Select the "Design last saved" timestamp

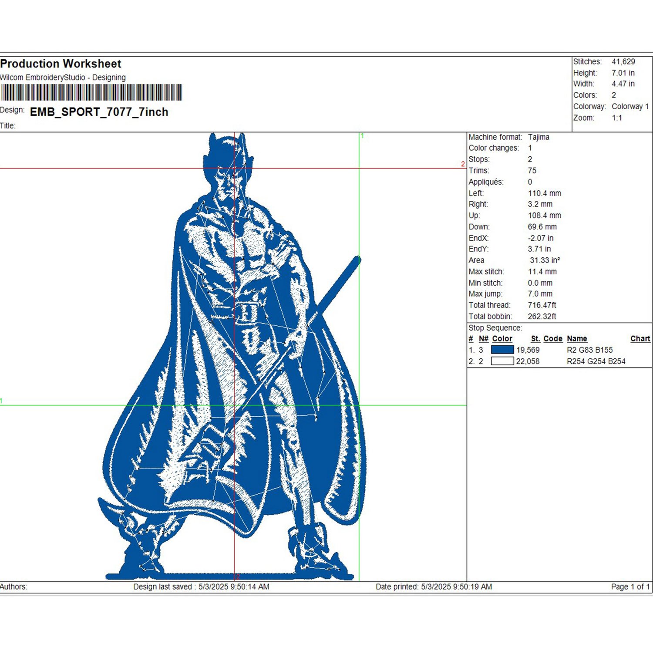pyautogui.click(x=201, y=587)
